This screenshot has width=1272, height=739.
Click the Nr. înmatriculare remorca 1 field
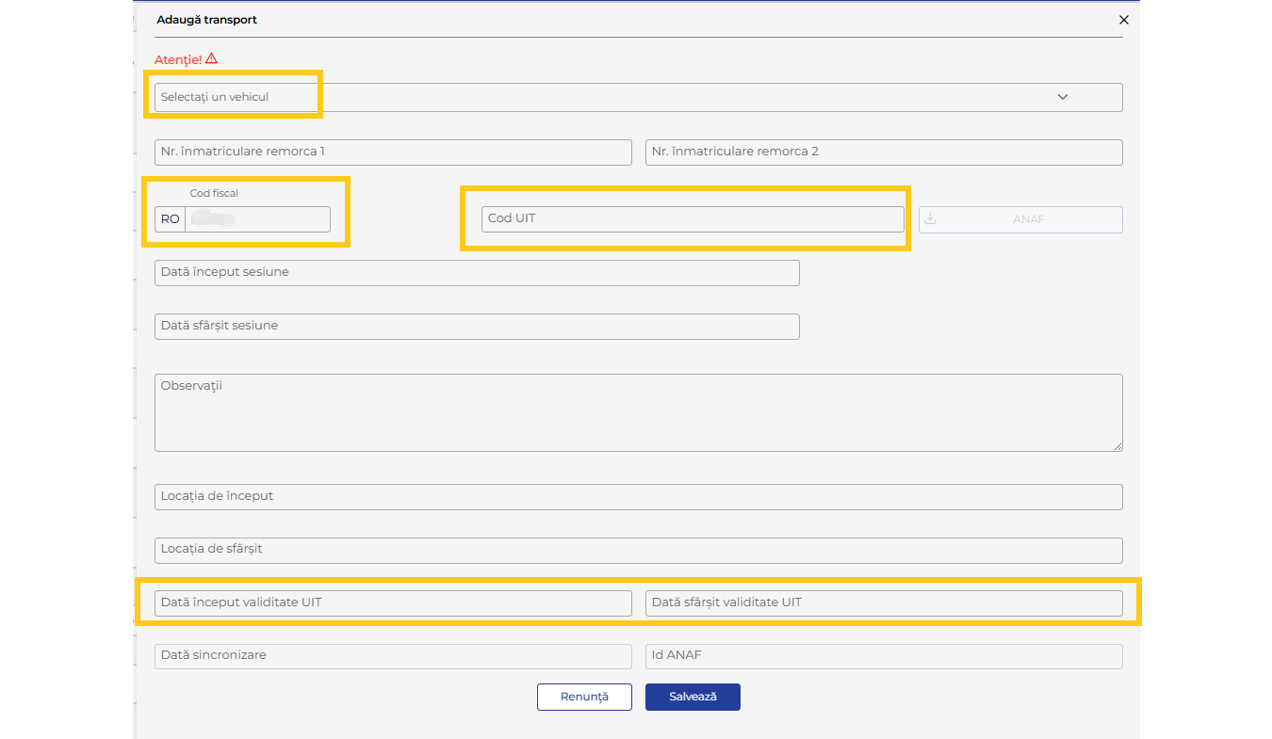click(393, 152)
